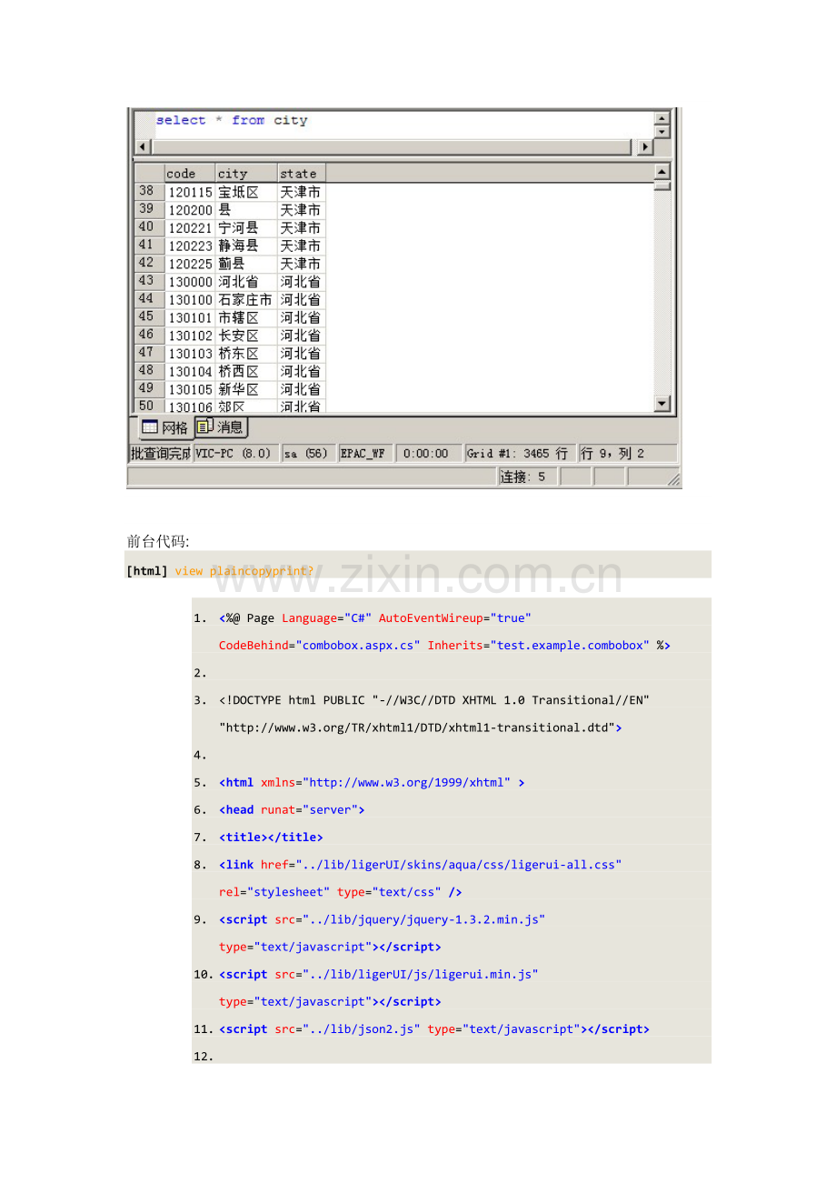Click the query editor scroll-down arrow

pos(662,132)
